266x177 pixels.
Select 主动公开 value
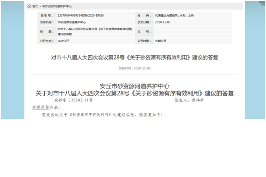coord(63,41)
